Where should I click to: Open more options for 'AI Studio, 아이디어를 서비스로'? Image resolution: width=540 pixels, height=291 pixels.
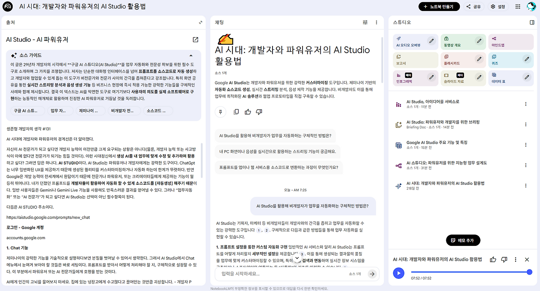tap(526, 104)
